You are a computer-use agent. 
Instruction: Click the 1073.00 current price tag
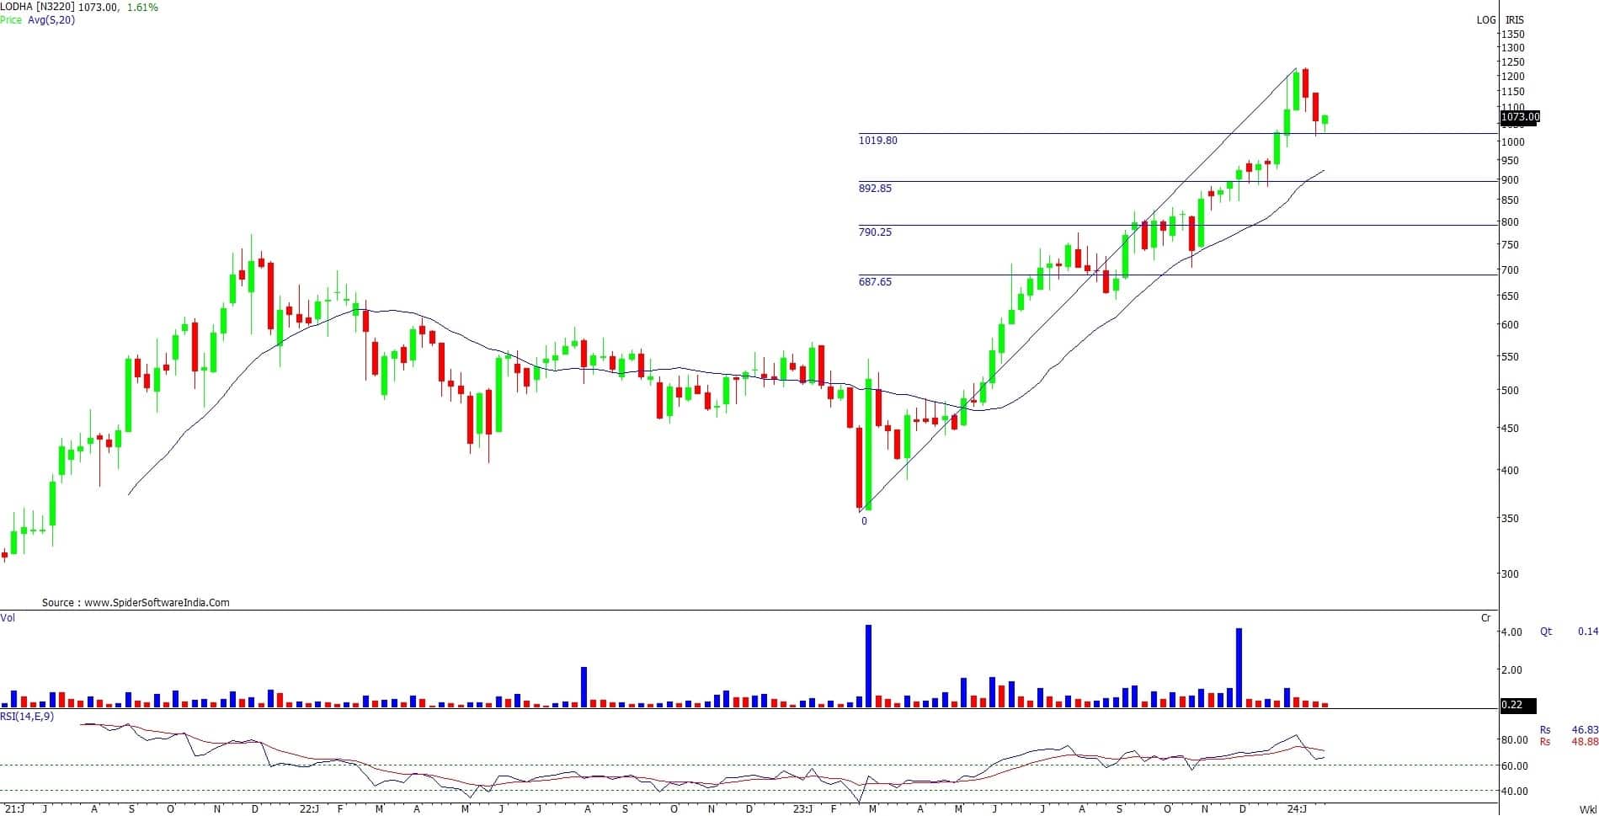click(1520, 117)
